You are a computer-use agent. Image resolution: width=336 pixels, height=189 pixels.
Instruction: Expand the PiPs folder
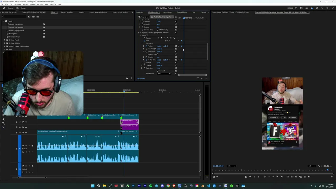pos(4,49)
